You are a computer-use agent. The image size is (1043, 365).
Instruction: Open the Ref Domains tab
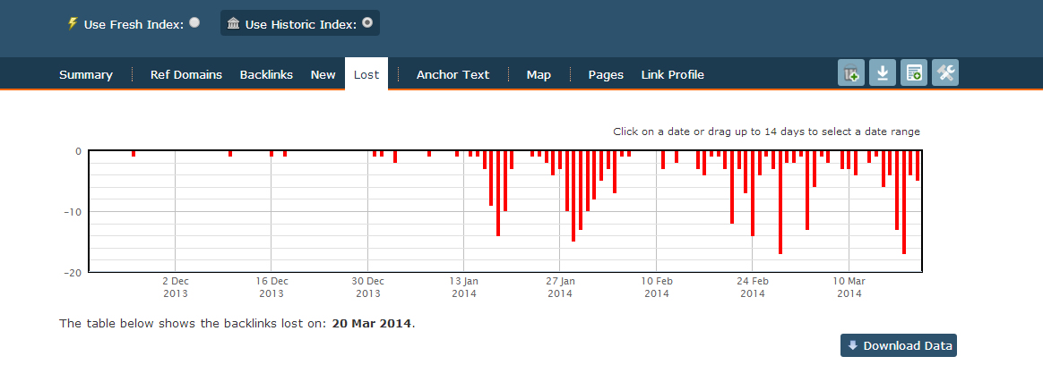point(186,75)
